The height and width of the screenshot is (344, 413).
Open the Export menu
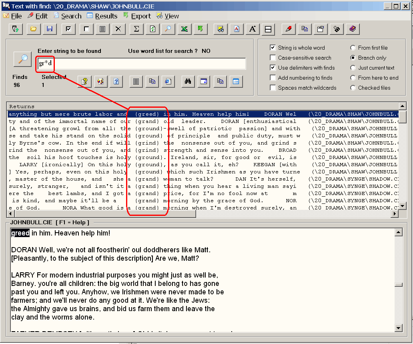pos(137,16)
